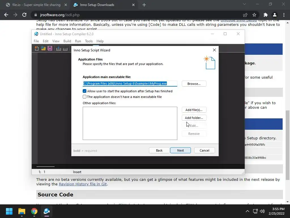Open the Help menu
The height and width of the screenshot is (218, 290).
point(100,41)
